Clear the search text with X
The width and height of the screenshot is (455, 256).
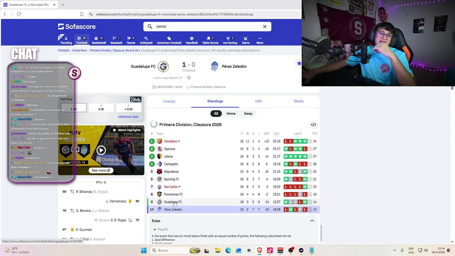pyautogui.click(x=264, y=26)
